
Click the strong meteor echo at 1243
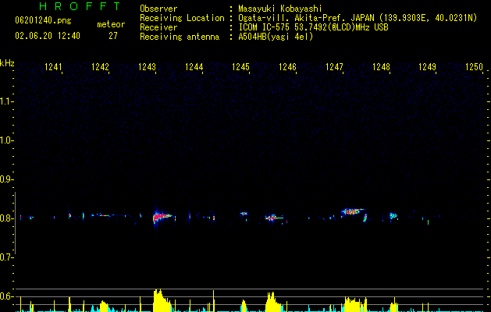pyautogui.click(x=162, y=217)
